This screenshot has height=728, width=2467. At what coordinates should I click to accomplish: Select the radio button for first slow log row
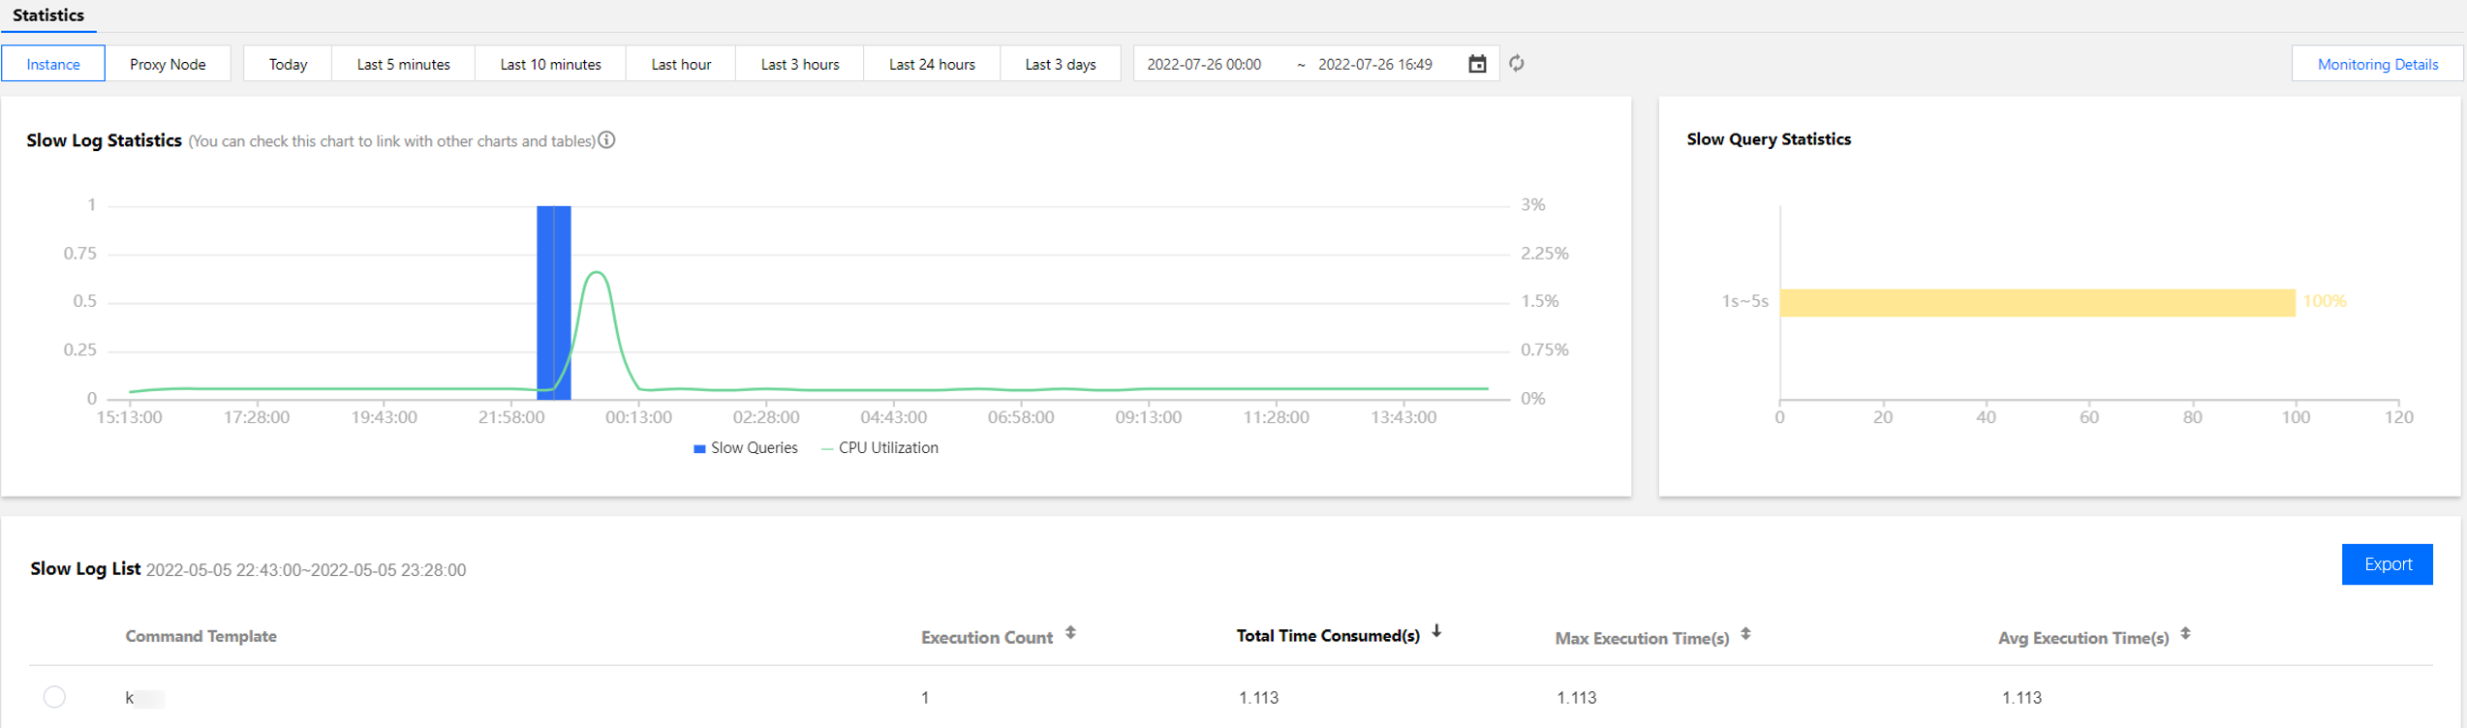tap(54, 697)
